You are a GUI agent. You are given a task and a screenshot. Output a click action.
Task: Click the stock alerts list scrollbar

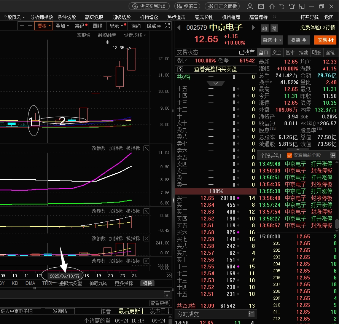(337, 225)
